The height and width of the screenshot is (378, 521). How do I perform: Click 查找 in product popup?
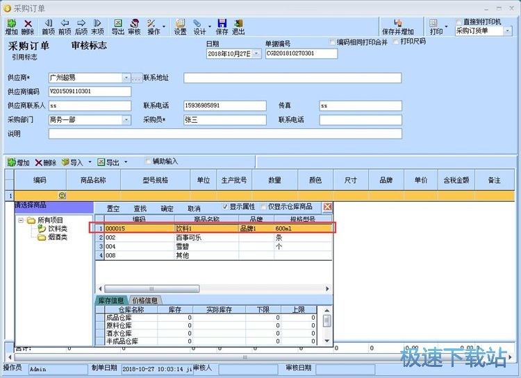[x=140, y=209]
